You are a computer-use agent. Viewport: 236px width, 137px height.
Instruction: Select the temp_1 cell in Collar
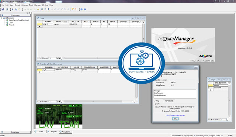click(x=48, y=24)
